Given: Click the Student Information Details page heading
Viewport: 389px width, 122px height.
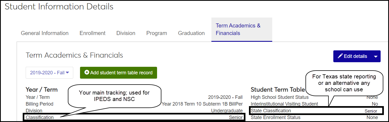Looking at the screenshot, I should pyautogui.click(x=59, y=7).
